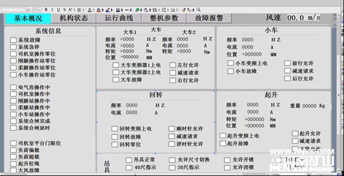Toggle Italic formatting in toolbar
The image size is (344, 176).
[52, 9]
